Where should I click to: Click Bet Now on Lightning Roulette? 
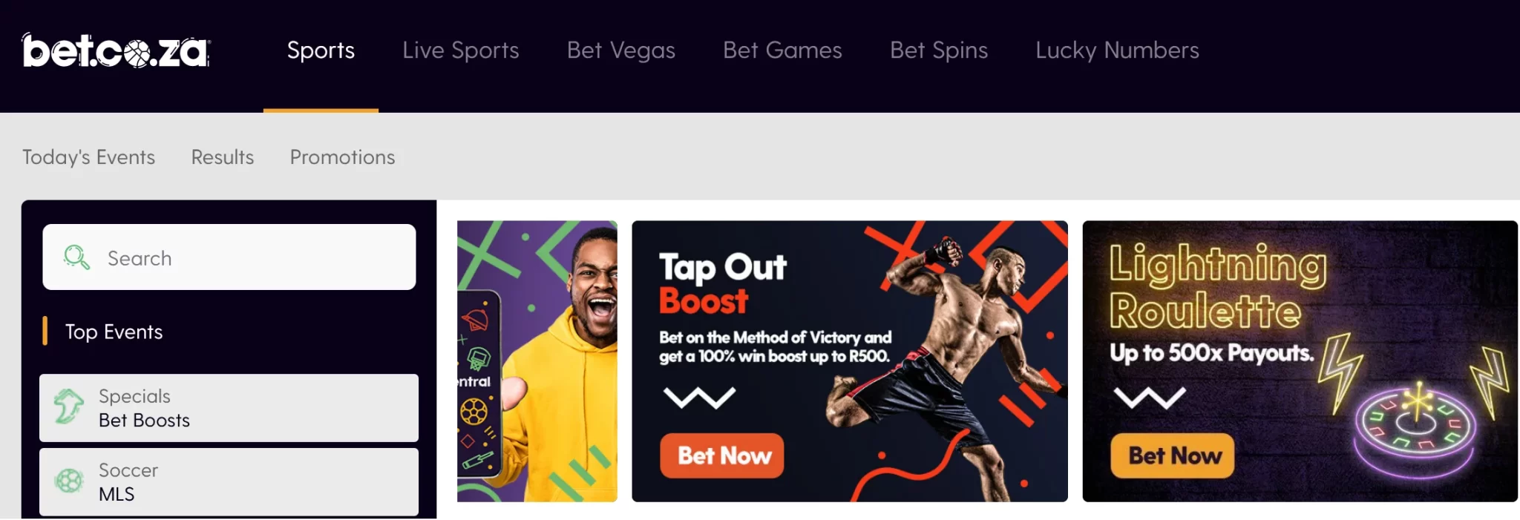[x=1173, y=455]
